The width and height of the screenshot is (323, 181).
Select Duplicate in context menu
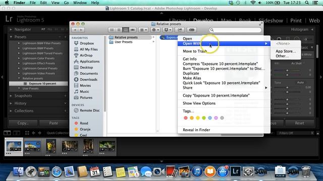pyautogui.click(x=224, y=73)
